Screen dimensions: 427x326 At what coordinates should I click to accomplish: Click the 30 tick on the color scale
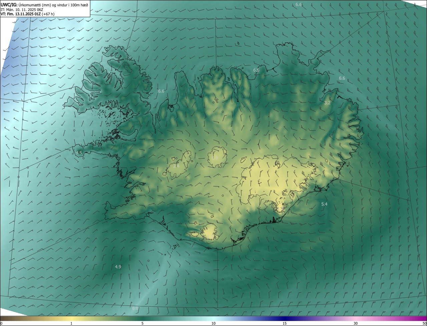356,323
